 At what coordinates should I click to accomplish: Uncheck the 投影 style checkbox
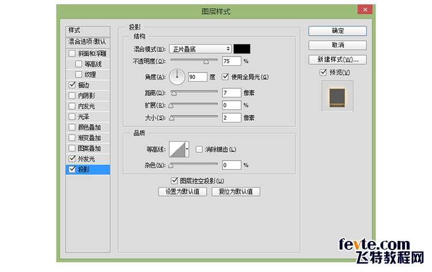72,169
